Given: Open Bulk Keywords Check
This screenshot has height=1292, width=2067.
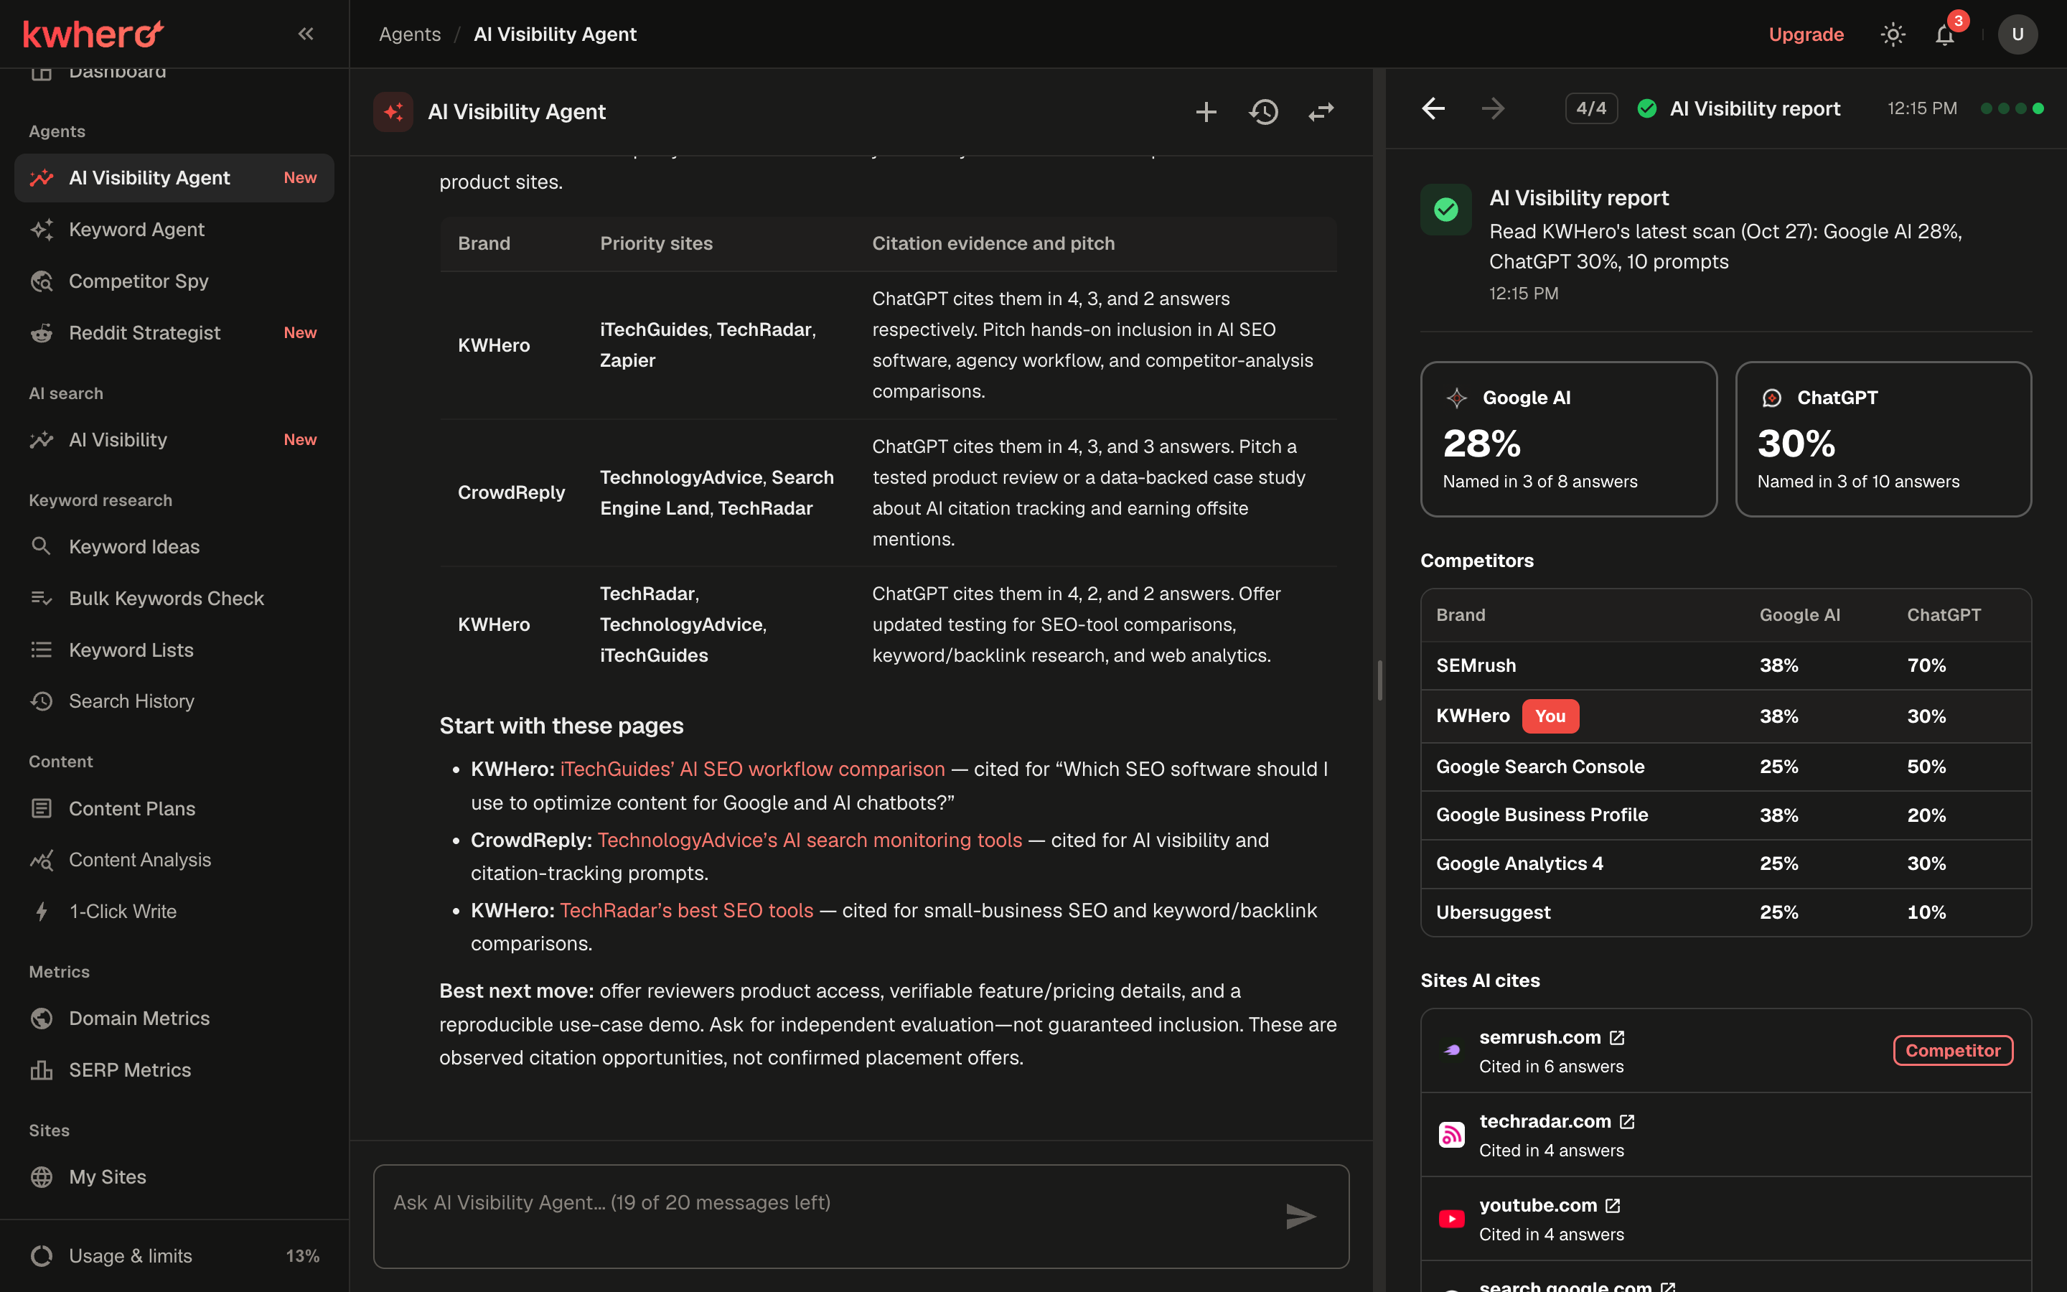Looking at the screenshot, I should [174, 598].
